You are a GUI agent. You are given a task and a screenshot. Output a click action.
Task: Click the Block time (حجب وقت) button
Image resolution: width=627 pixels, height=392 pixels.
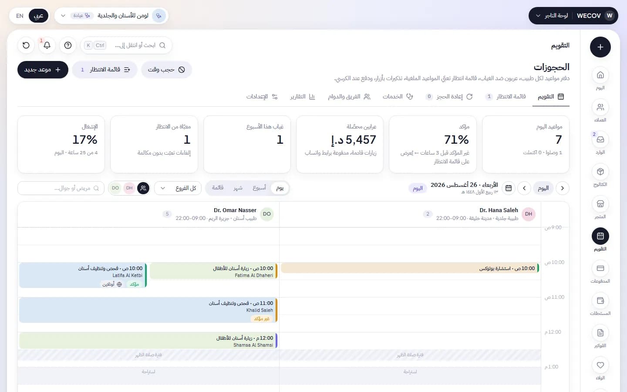tap(166, 70)
